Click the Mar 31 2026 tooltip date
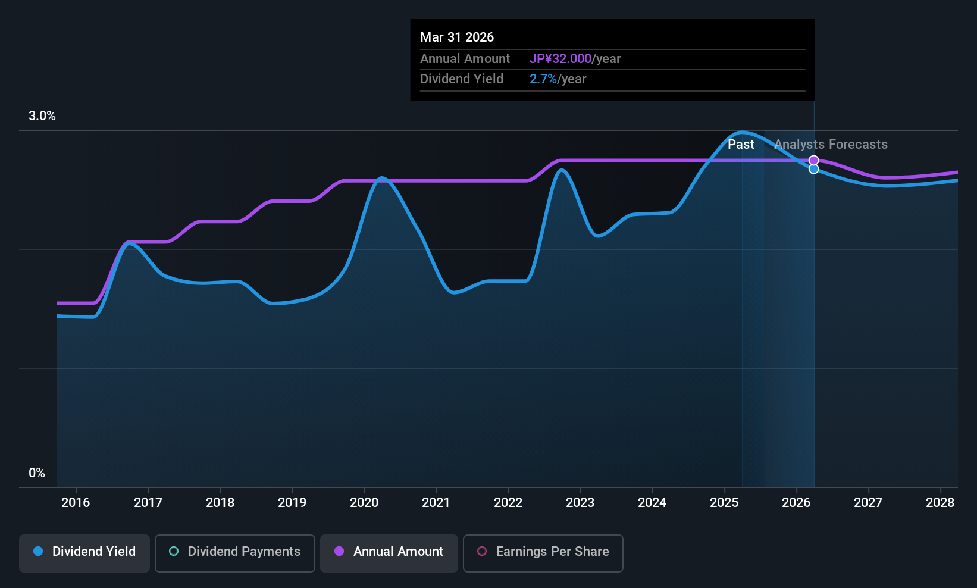The height and width of the screenshot is (588, 977). 457,37
